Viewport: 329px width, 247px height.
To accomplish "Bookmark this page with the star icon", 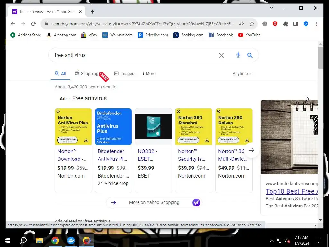I will (x=252, y=24).
